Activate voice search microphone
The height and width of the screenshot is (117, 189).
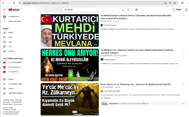pos(136,10)
